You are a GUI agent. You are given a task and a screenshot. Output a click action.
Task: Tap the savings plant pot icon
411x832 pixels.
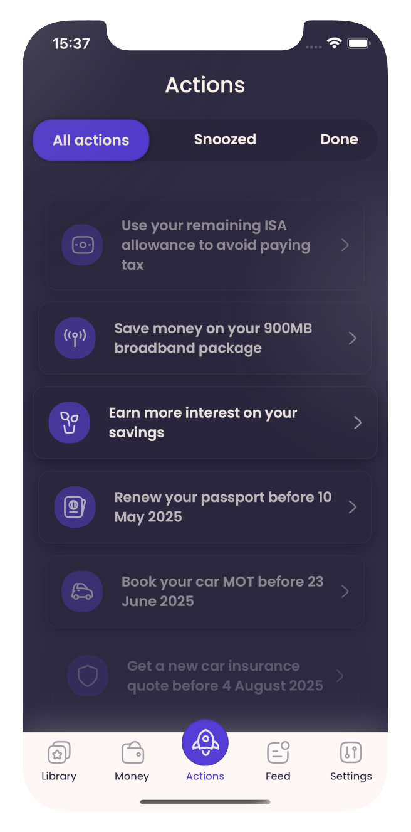70,422
